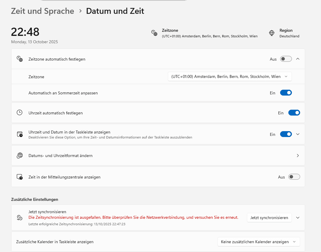Viewport: 321px width, 252px height.
Task: Go back to Zeit und Sprache
Action: [43, 11]
